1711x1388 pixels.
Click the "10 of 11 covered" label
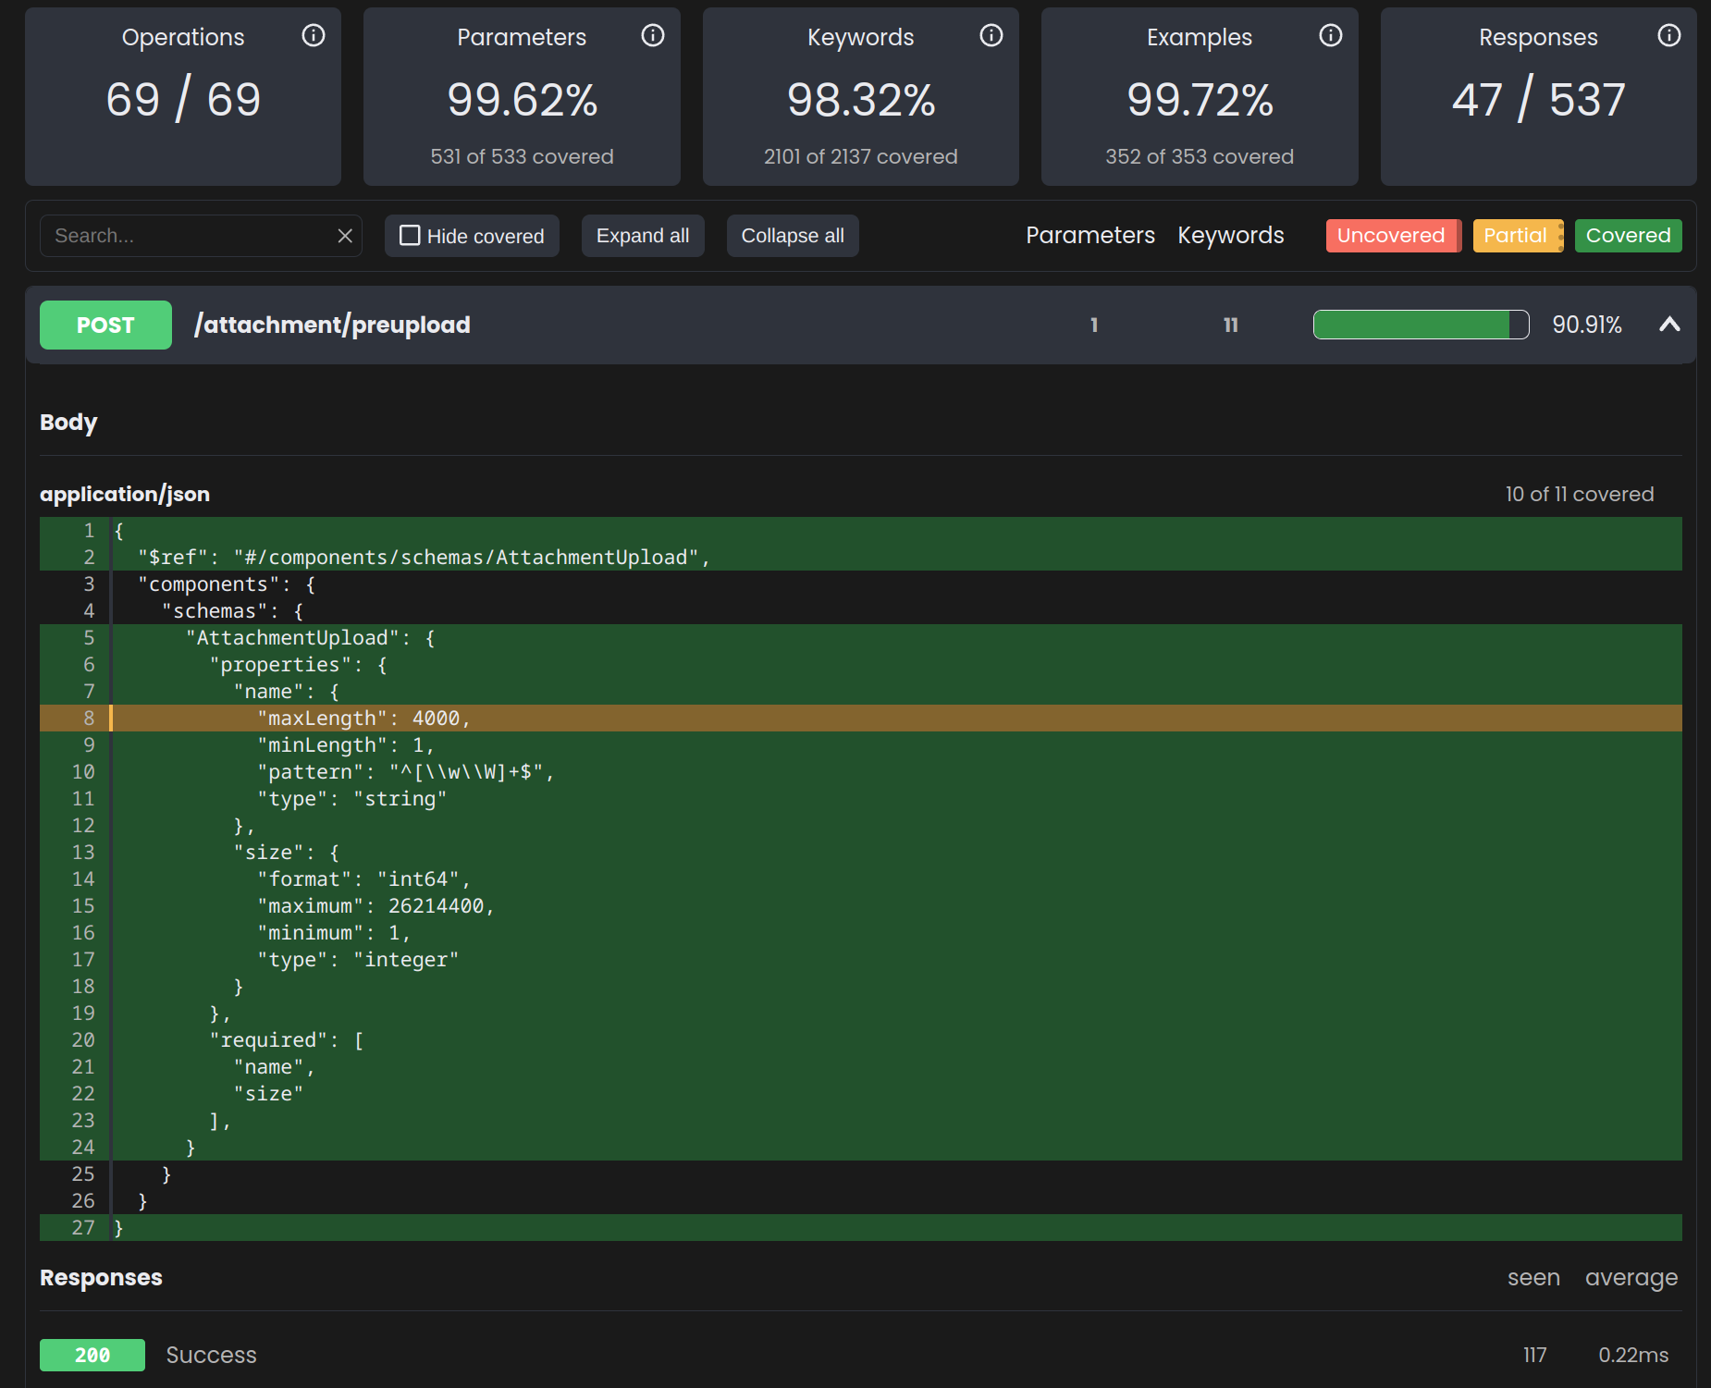point(1579,494)
